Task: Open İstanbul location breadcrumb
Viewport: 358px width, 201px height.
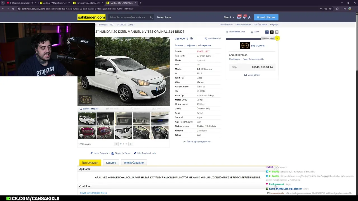Action: tap(179, 46)
